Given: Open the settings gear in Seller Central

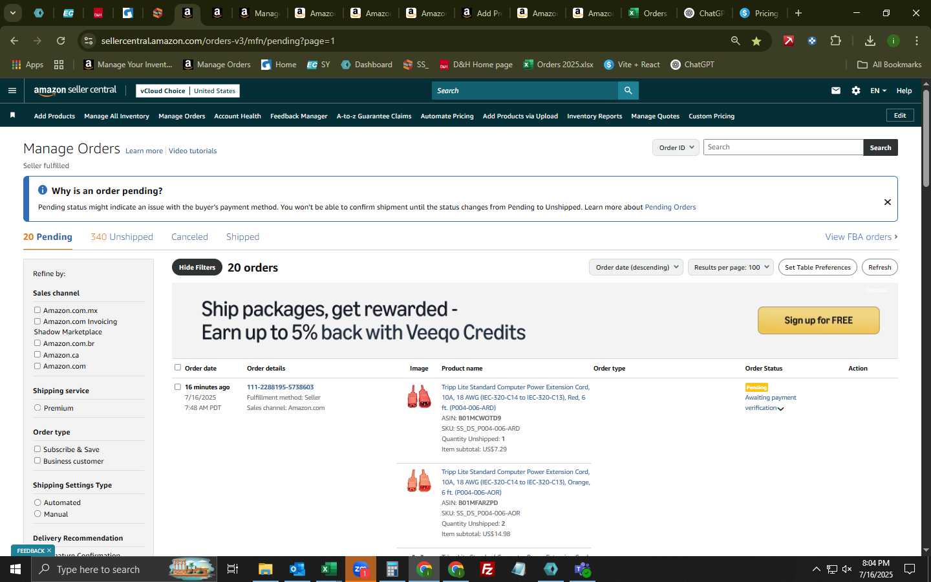Looking at the screenshot, I should [x=856, y=91].
